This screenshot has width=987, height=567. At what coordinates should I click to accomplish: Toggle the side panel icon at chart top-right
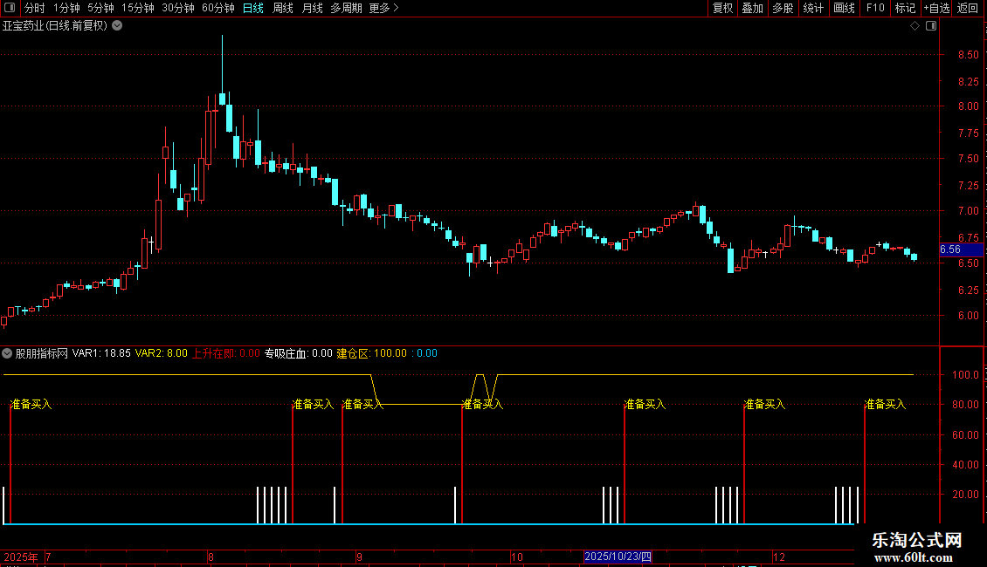pos(931,26)
